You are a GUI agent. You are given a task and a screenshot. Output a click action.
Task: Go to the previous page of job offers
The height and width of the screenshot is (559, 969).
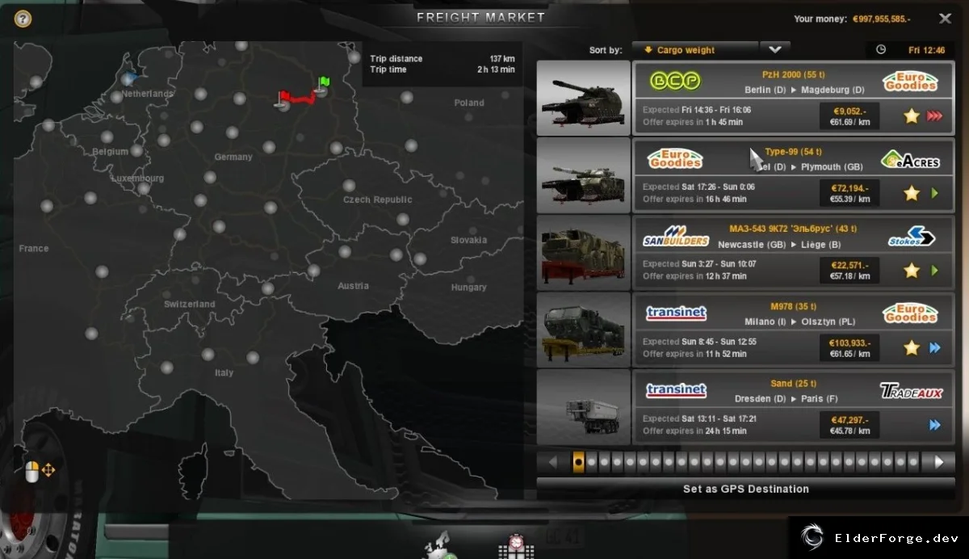(553, 462)
